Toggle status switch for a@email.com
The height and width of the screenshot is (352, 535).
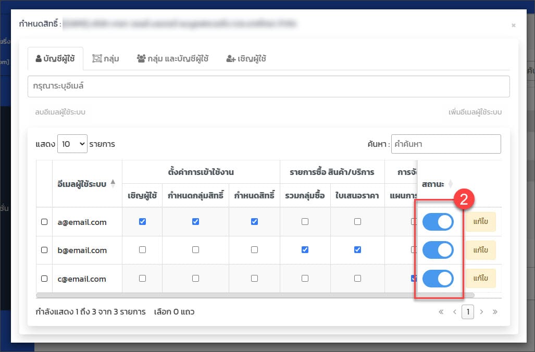[438, 222]
